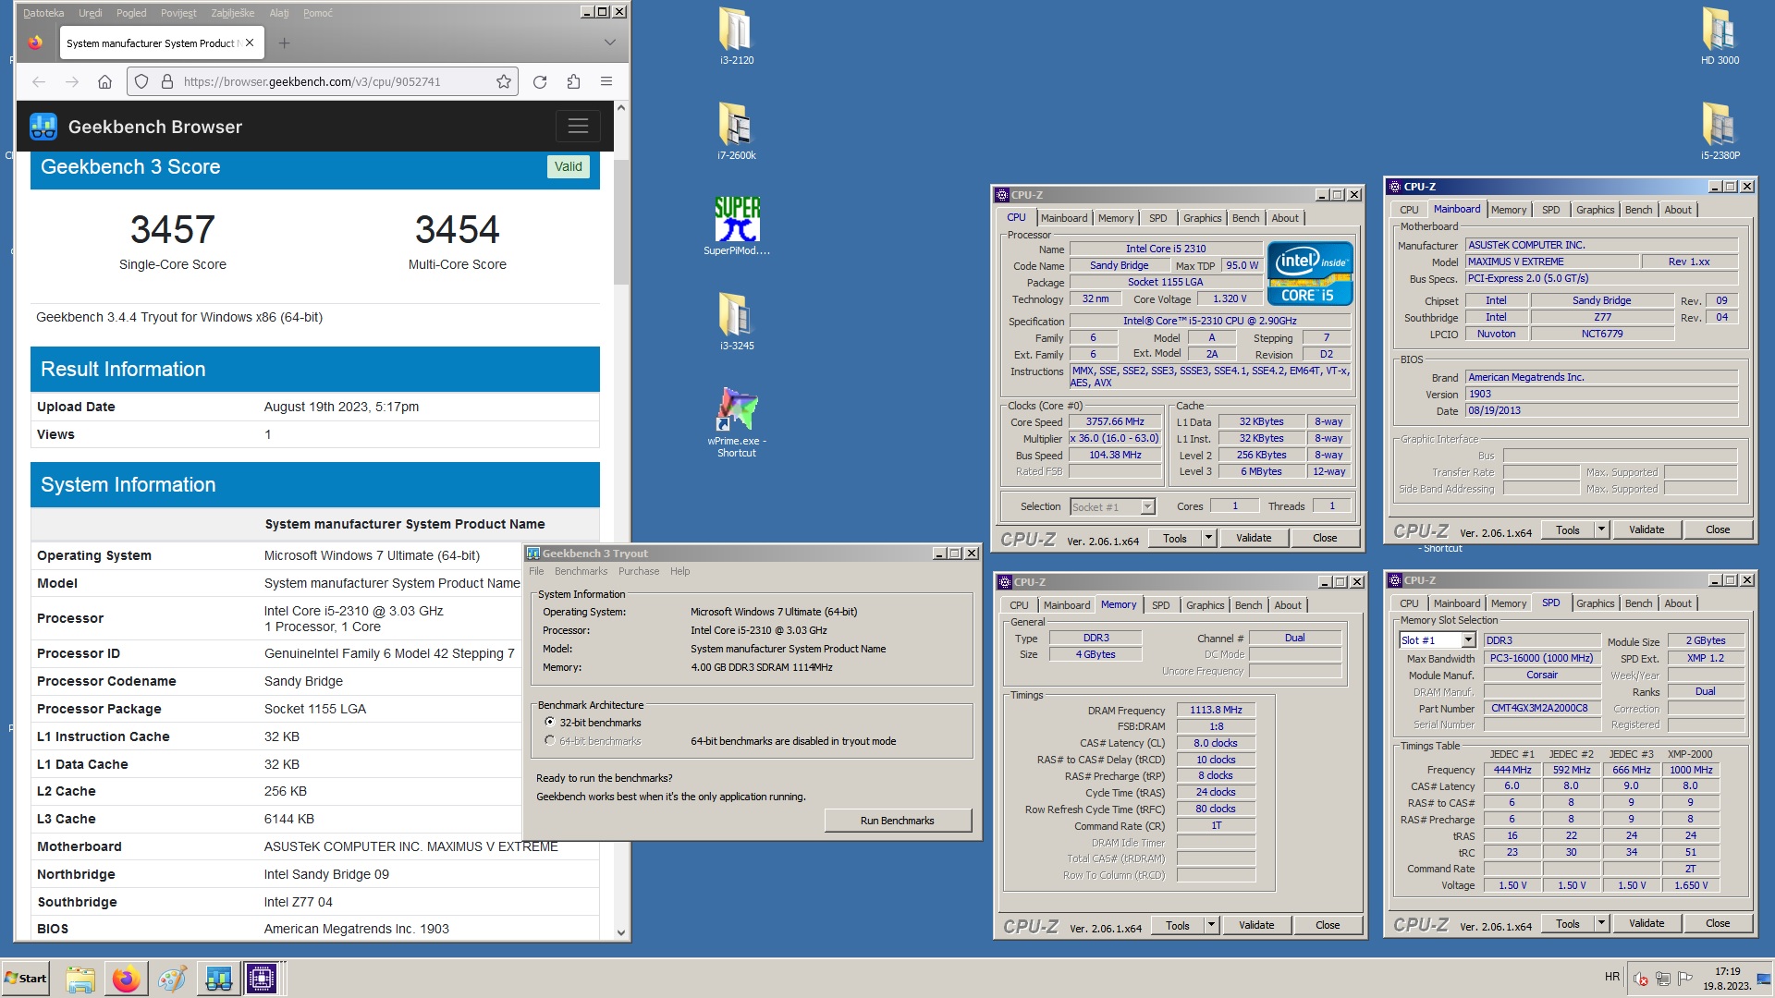Select the 32-bit benchmarks radio button
1775x998 pixels.
point(550,723)
